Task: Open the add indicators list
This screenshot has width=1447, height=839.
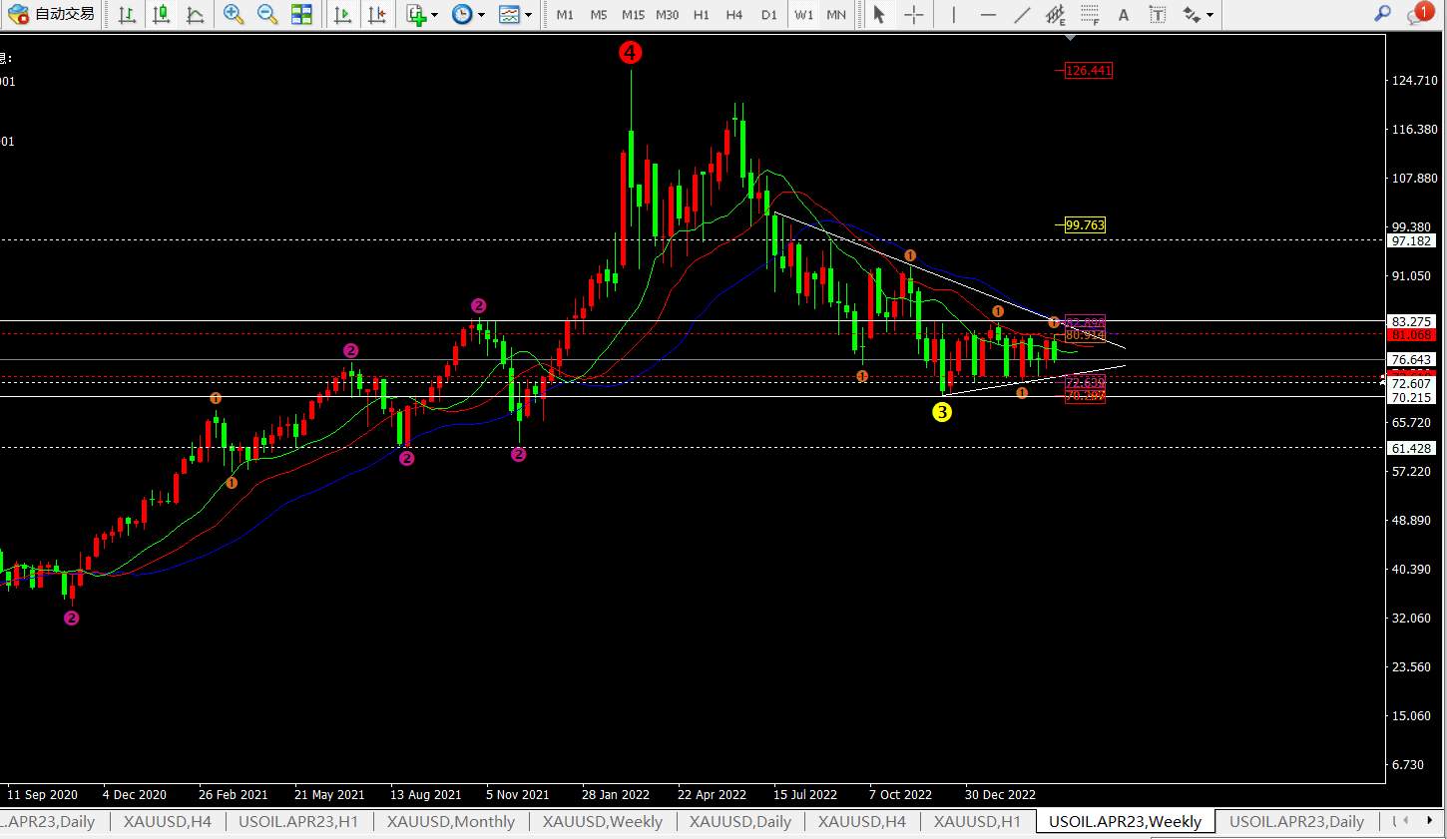Action: pos(417,14)
